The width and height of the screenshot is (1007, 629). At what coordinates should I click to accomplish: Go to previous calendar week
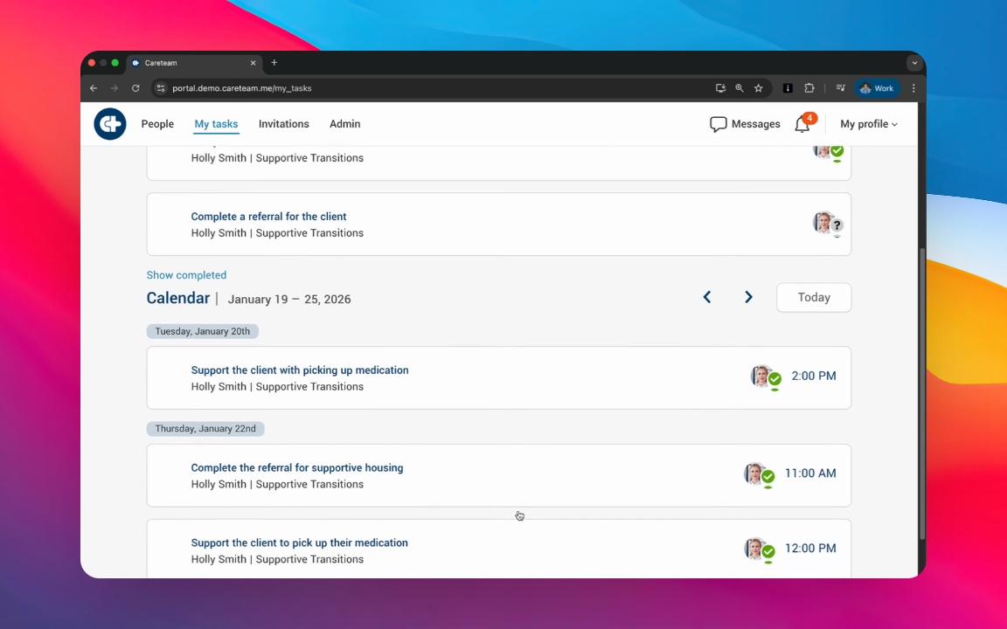click(x=707, y=297)
